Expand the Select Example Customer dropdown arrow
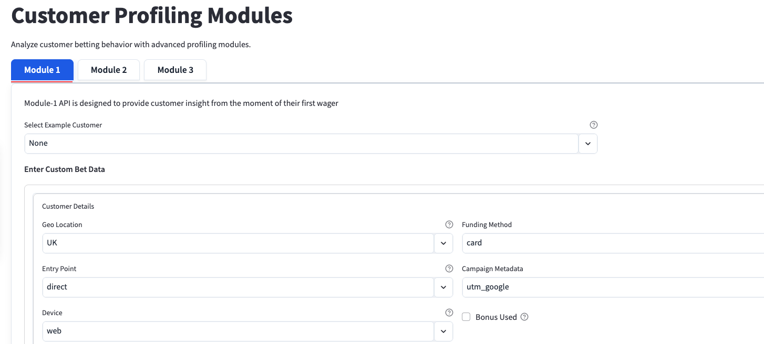 coord(588,143)
